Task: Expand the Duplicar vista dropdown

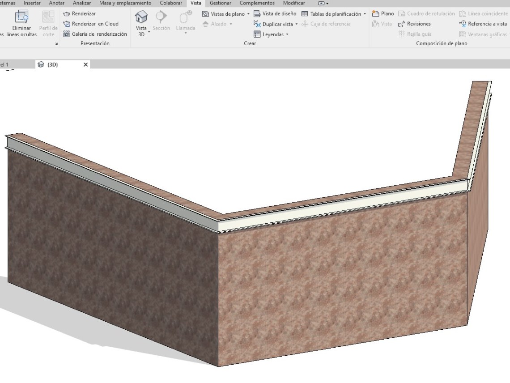Action: 296,24
